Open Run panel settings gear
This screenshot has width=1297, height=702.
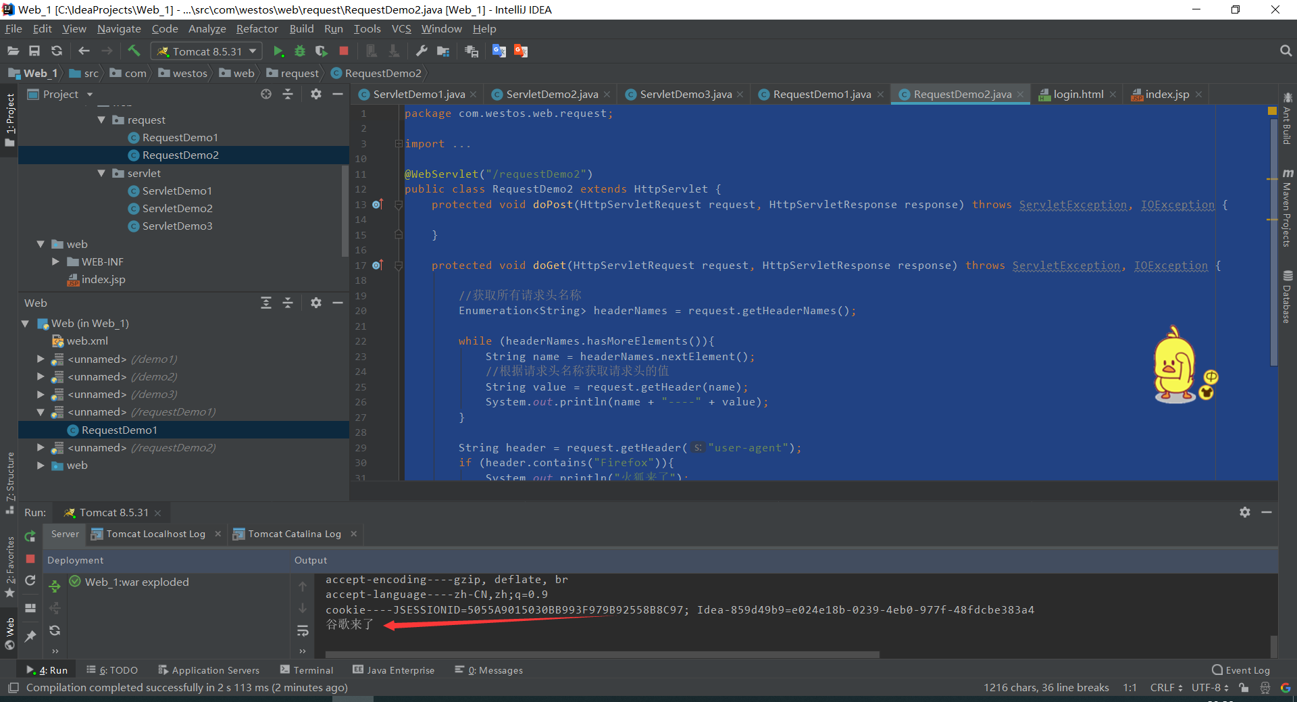(1245, 512)
